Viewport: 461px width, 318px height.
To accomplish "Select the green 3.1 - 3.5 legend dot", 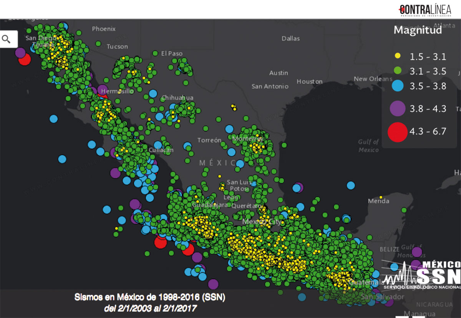I will click(x=398, y=71).
